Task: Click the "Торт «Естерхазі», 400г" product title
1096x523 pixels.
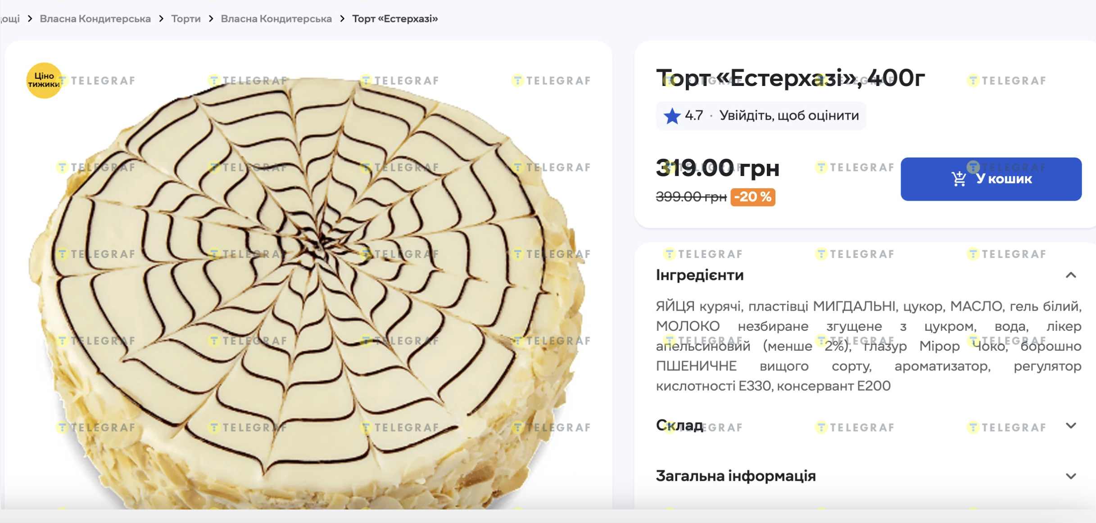Action: pos(790,78)
